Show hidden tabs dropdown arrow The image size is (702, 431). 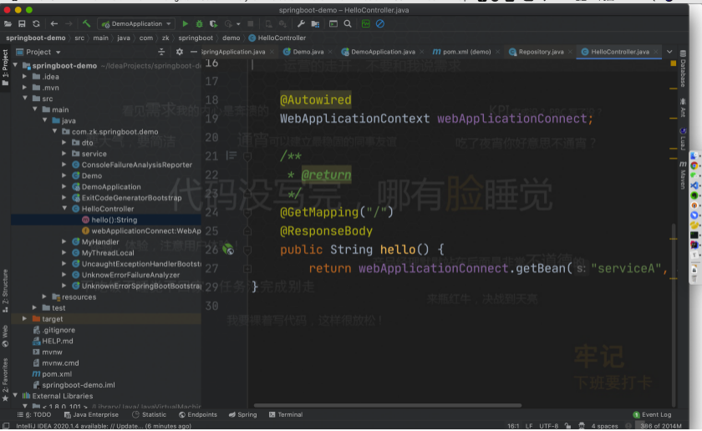click(x=669, y=52)
